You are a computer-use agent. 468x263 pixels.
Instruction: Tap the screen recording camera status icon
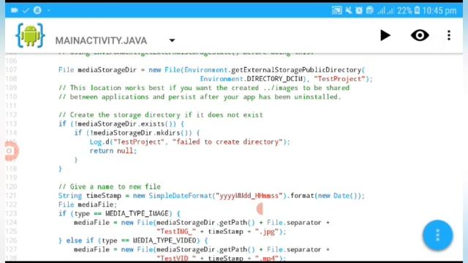click(14, 10)
